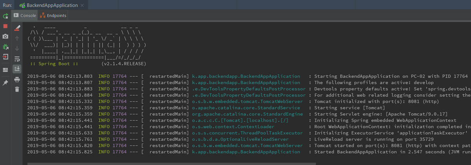Screen dimensions: 471x165
Task: Click timestamp '2019-05-06 08:42:15.825'
Action: (60, 152)
